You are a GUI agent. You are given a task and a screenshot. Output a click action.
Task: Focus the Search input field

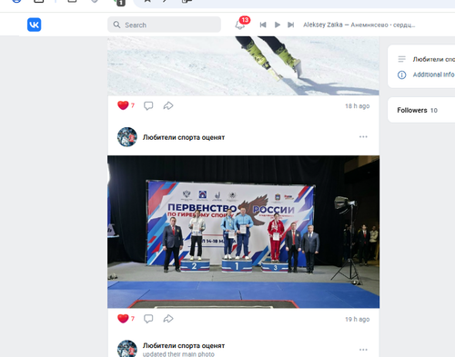point(164,25)
